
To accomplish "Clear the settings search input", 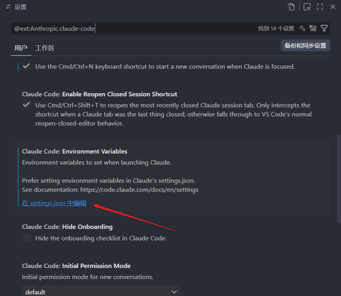I will [313, 28].
